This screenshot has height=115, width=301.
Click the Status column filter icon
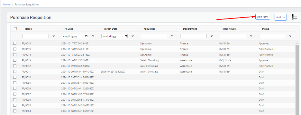tap(290, 36)
